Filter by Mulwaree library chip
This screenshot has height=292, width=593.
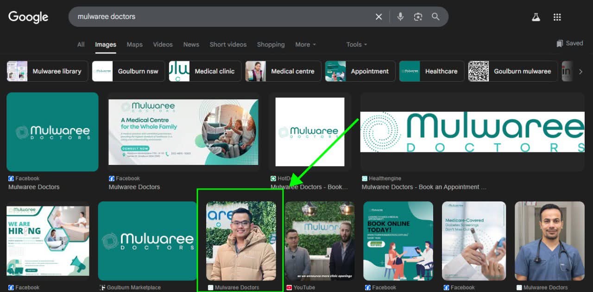pos(47,71)
